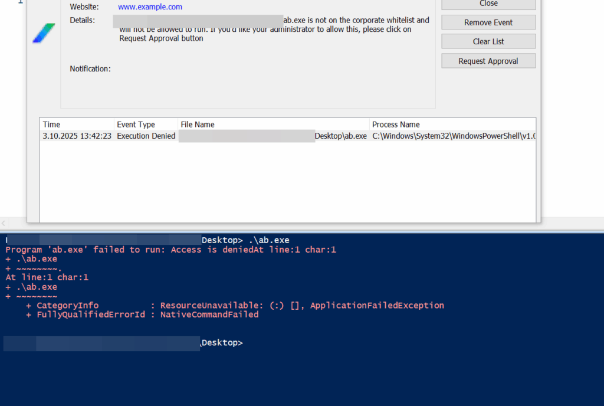The image size is (604, 406).
Task: Clear the event list with Clear List
Action: point(488,41)
